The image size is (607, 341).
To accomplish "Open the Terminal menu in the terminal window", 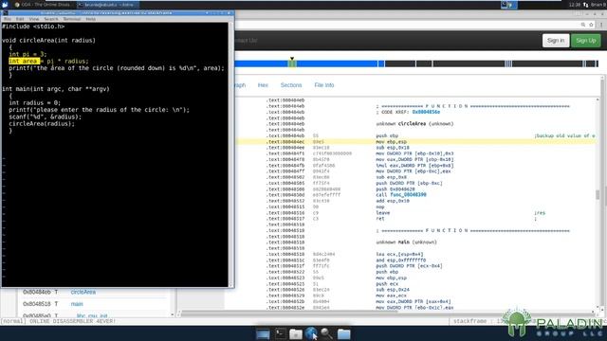I will click(x=72, y=19).
